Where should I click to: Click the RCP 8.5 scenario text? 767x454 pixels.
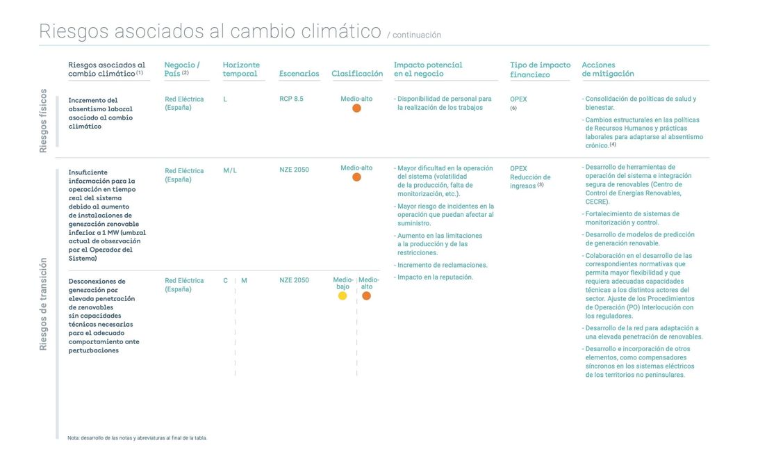(291, 99)
